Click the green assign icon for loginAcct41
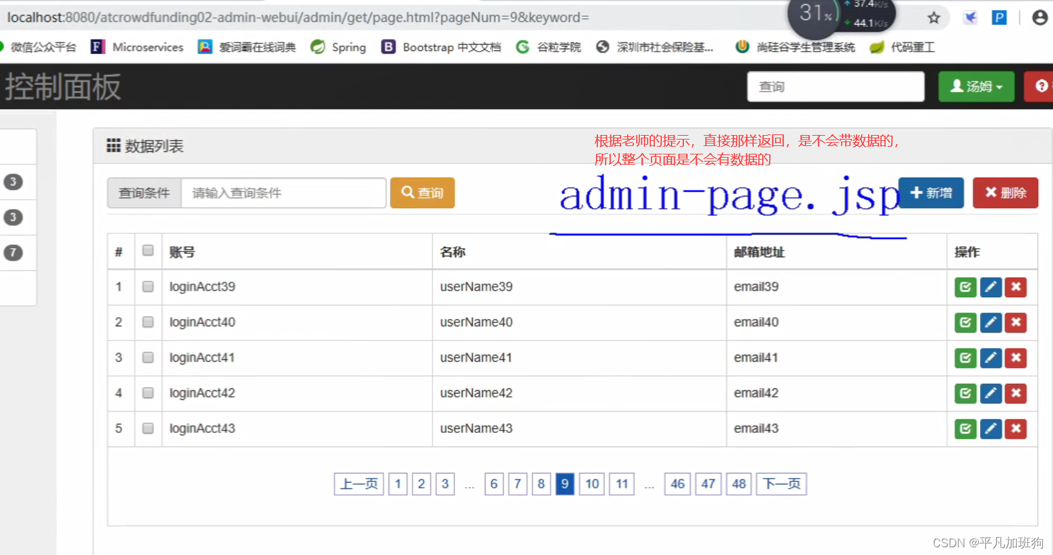 [x=965, y=358]
